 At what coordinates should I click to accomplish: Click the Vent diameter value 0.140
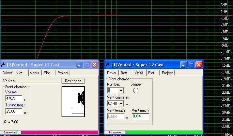coord(113,103)
